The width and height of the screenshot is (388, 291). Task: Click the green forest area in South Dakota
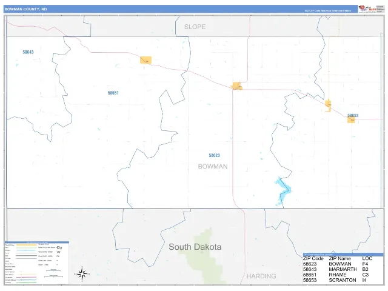click(x=204, y=256)
